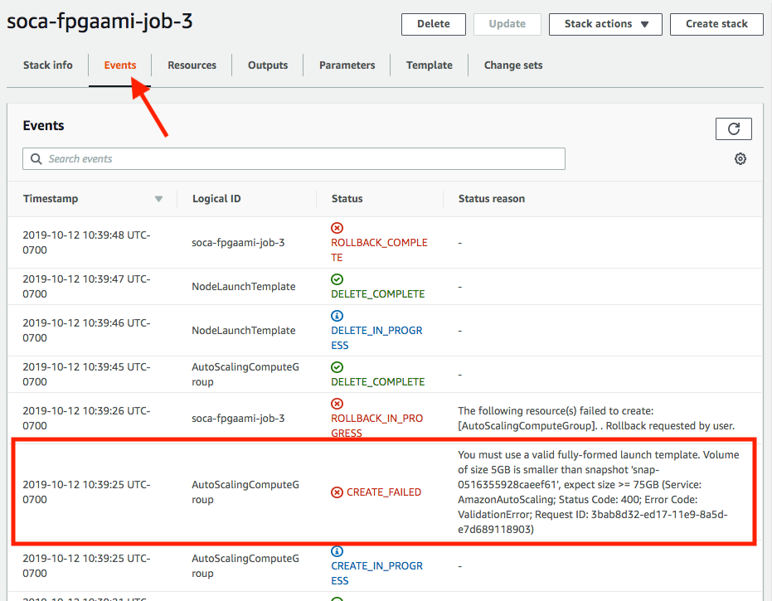The width and height of the screenshot is (772, 601).
Task: Click the Create stack button
Action: (716, 24)
